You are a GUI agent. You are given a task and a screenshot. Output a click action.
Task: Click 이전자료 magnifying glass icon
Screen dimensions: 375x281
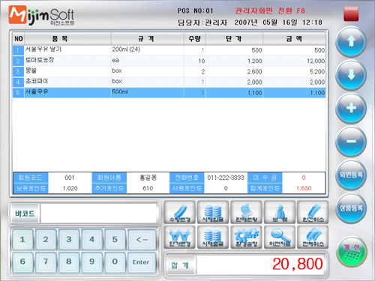[280, 238]
